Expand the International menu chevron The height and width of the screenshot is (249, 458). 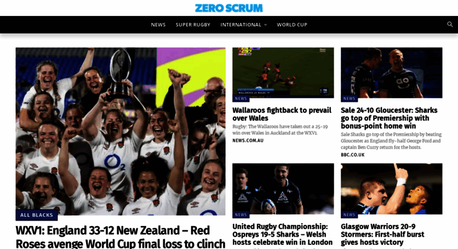click(x=265, y=25)
